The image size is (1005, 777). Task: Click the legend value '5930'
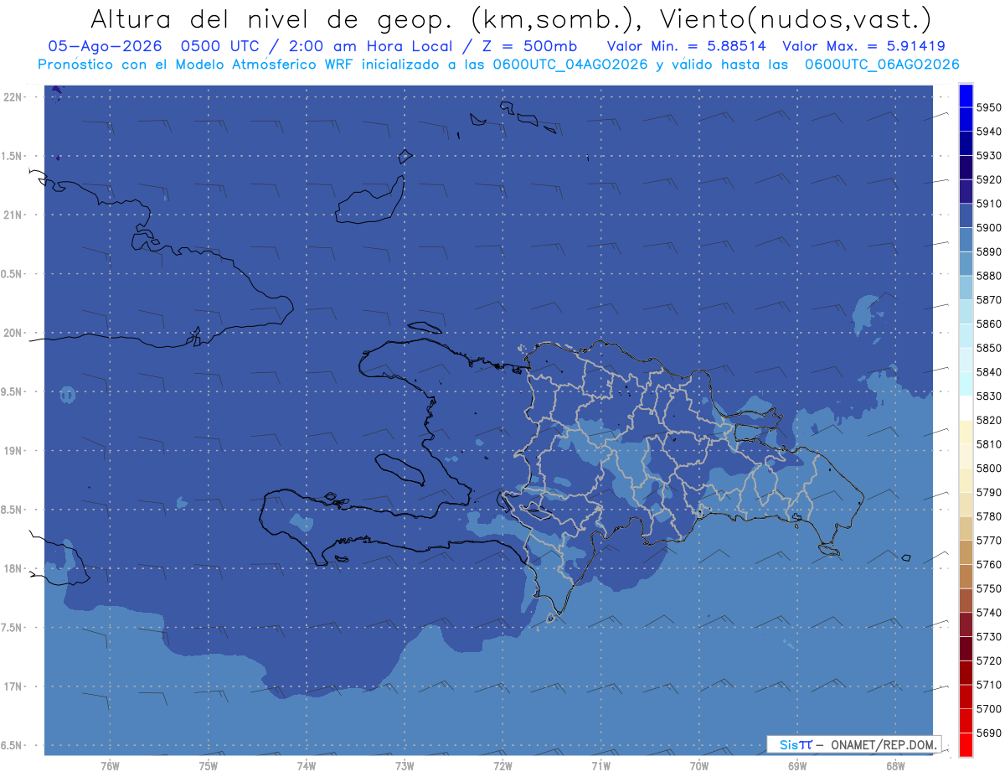click(x=989, y=156)
